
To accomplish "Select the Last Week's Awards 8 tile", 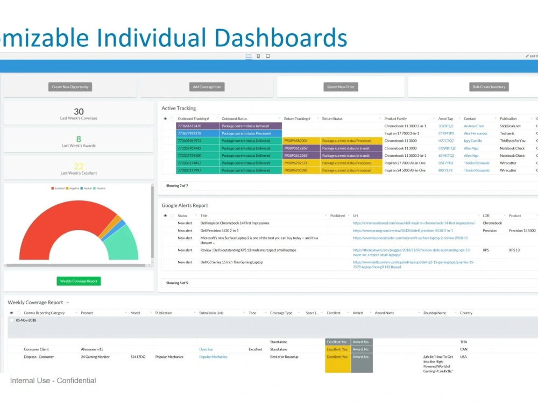I will (79, 141).
